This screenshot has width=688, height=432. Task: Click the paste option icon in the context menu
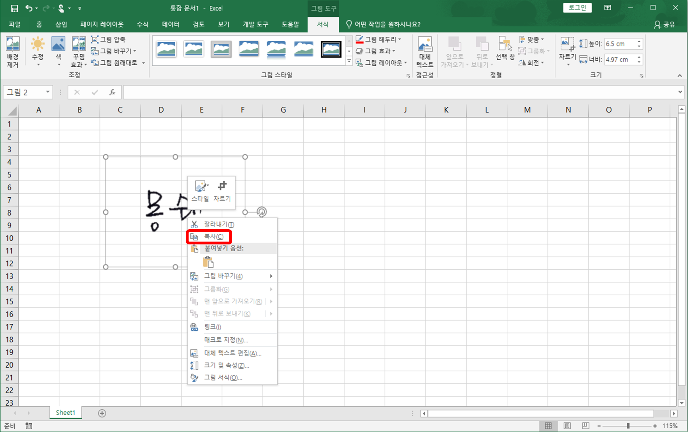click(x=208, y=262)
